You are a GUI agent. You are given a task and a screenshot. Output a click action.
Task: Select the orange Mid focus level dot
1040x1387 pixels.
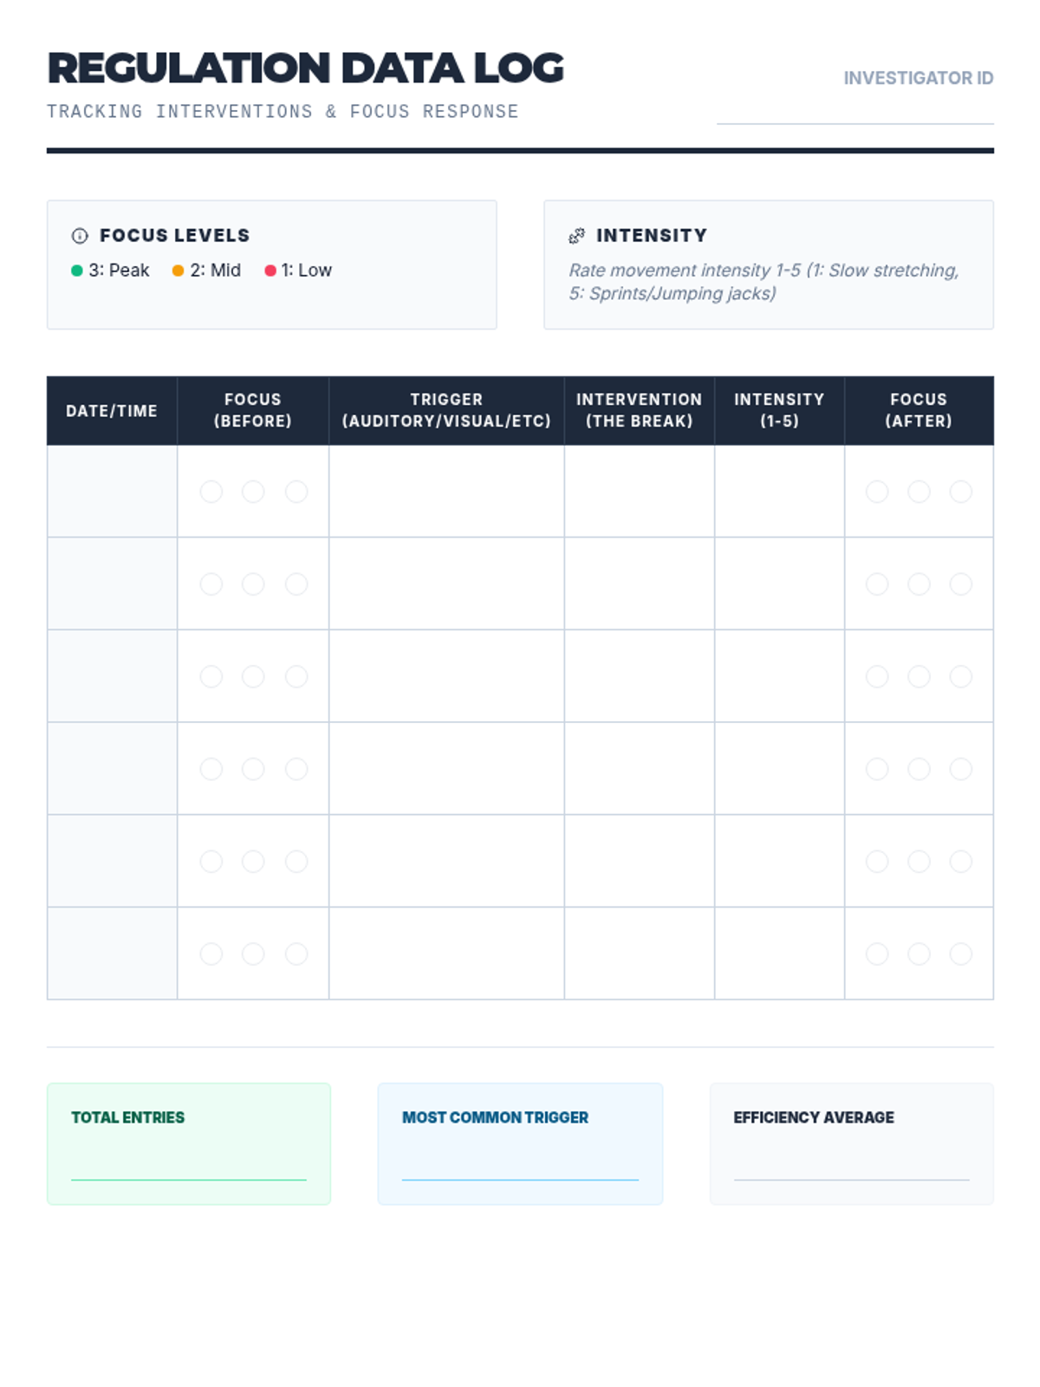179,270
